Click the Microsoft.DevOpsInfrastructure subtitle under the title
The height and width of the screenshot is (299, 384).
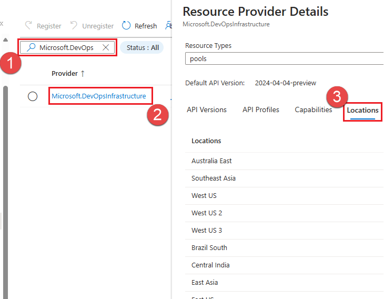pyautogui.click(x=226, y=24)
